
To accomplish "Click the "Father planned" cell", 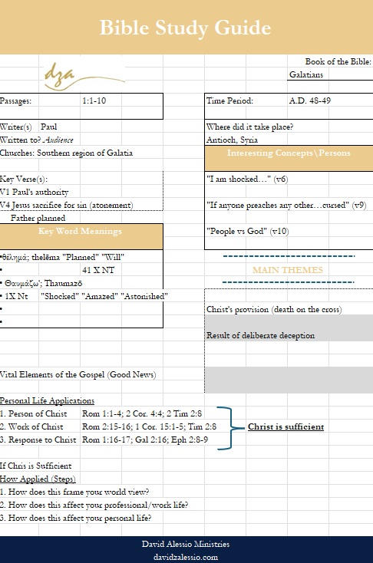I will [38, 218].
